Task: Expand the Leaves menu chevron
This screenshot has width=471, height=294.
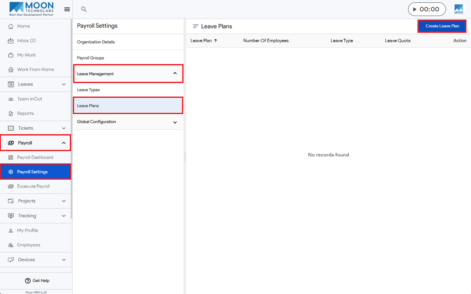Action: pos(64,84)
